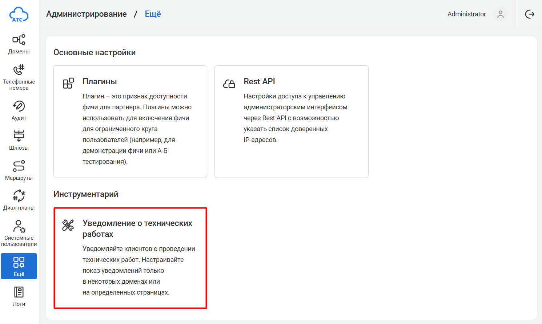Screen dimensions: 542x324
Task: Open Системные пользователи section
Action: click(x=19, y=233)
